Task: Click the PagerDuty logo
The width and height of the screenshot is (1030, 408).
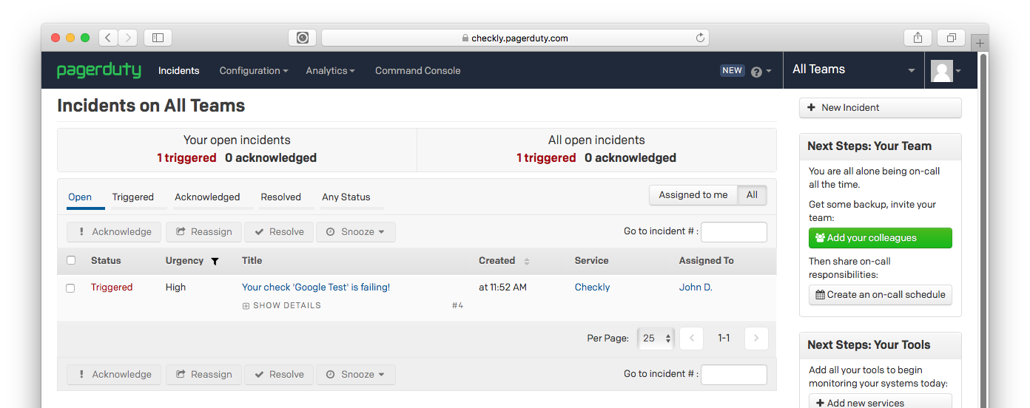Action: pyautogui.click(x=99, y=70)
